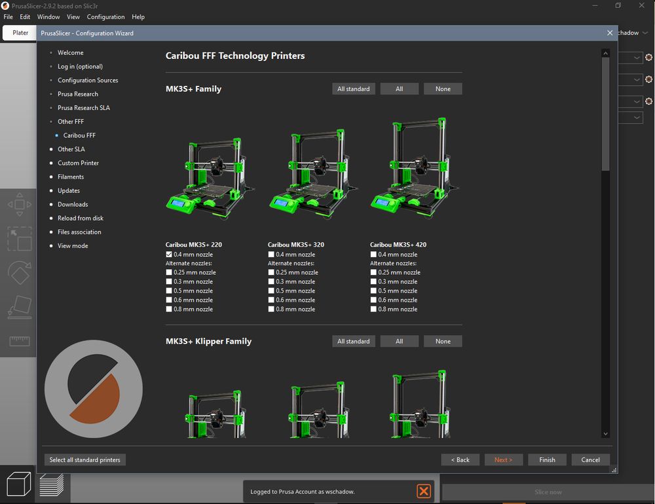Viewport: 655px width, 504px height.
Task: Go to the Filaments wizard page
Action: [x=71, y=177]
